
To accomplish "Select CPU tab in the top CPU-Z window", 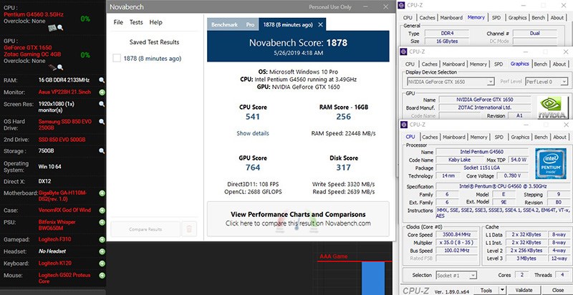I will tap(408, 17).
